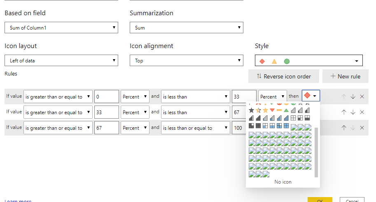The height and width of the screenshot is (202, 376).
Task: Click the second rule's minimum value field 33
Action: tap(107, 112)
